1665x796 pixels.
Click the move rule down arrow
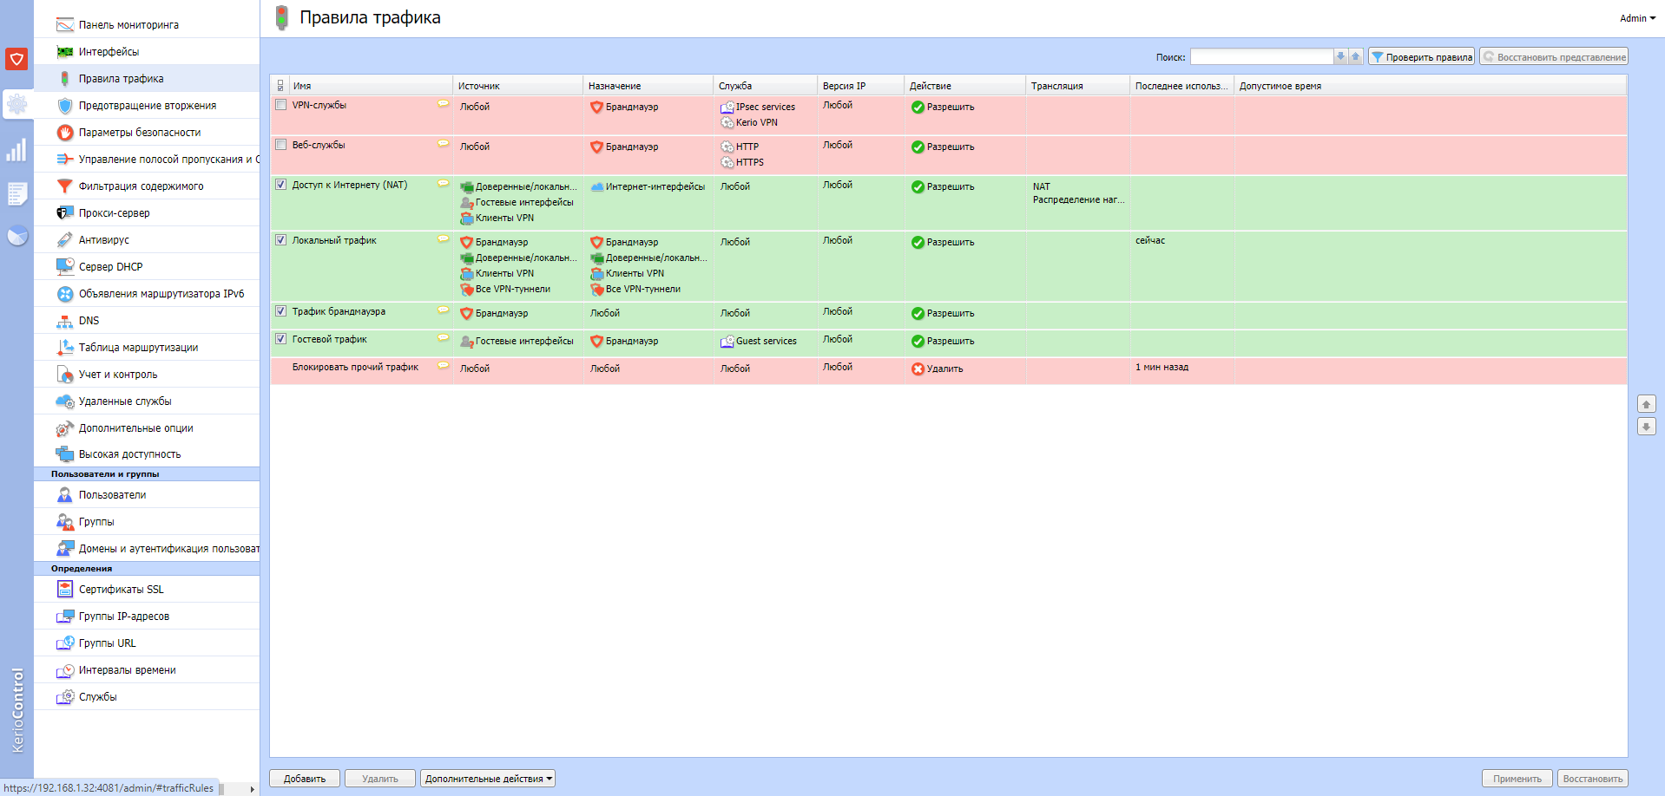tap(1646, 427)
